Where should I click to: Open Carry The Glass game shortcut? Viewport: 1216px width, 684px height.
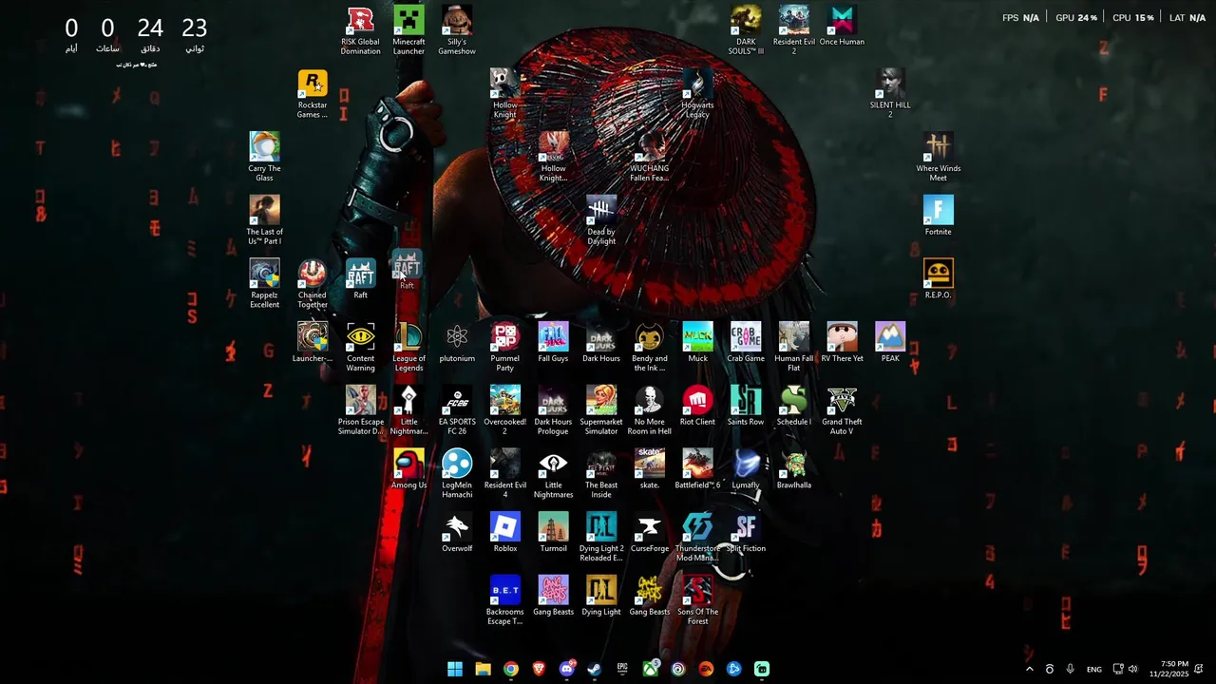(264, 157)
